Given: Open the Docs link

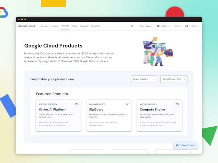Looking at the screenshot, I should pyautogui.click(x=142, y=26).
